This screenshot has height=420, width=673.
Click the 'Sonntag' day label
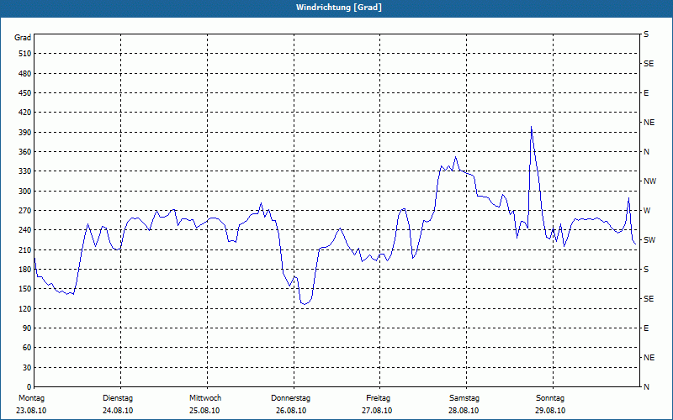pos(550,398)
